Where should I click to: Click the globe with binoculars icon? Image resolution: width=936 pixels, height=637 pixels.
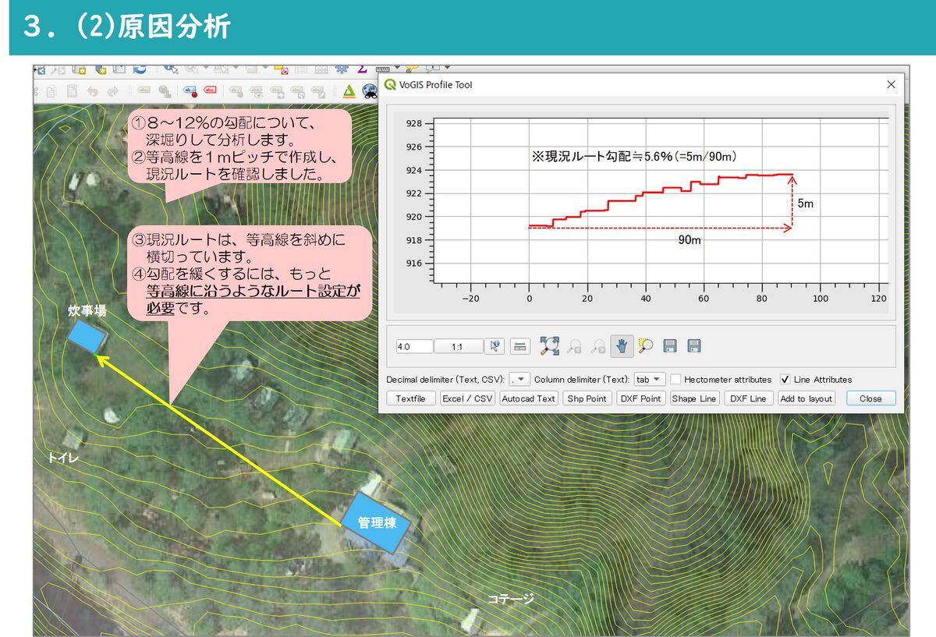tap(369, 91)
